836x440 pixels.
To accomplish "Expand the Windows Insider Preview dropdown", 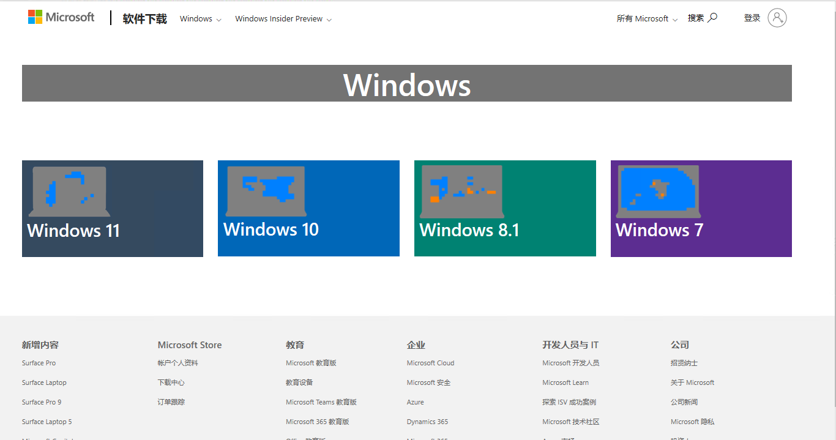I will pyautogui.click(x=283, y=19).
